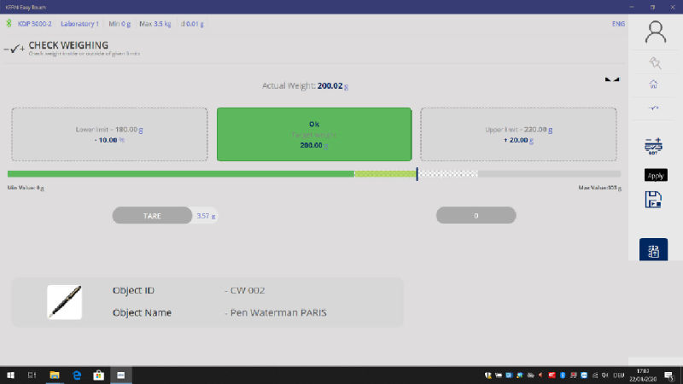Click the save disk icon
The height and width of the screenshot is (384, 683).
click(x=654, y=200)
